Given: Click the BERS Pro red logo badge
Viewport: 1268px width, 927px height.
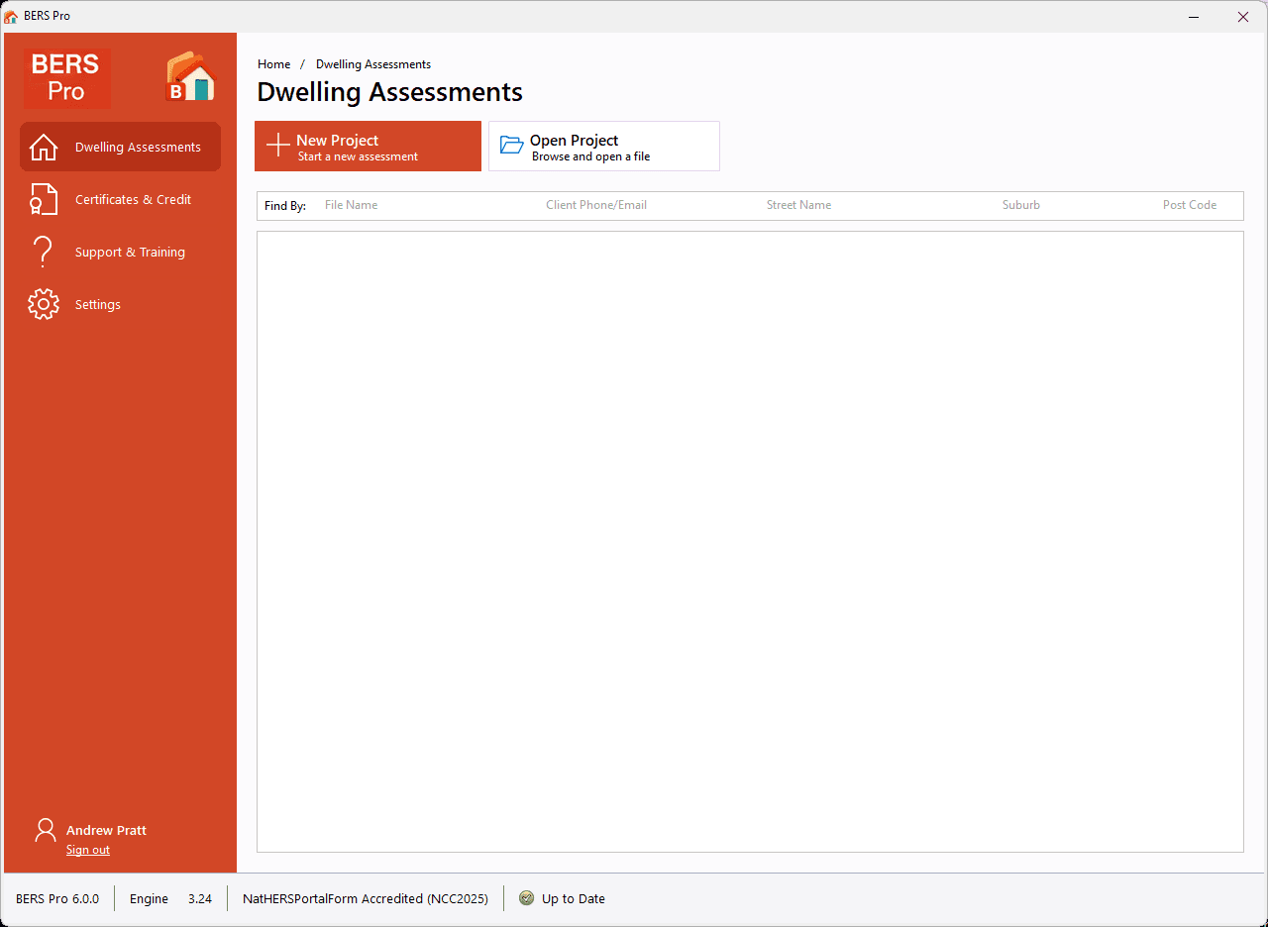Looking at the screenshot, I should click(x=67, y=78).
